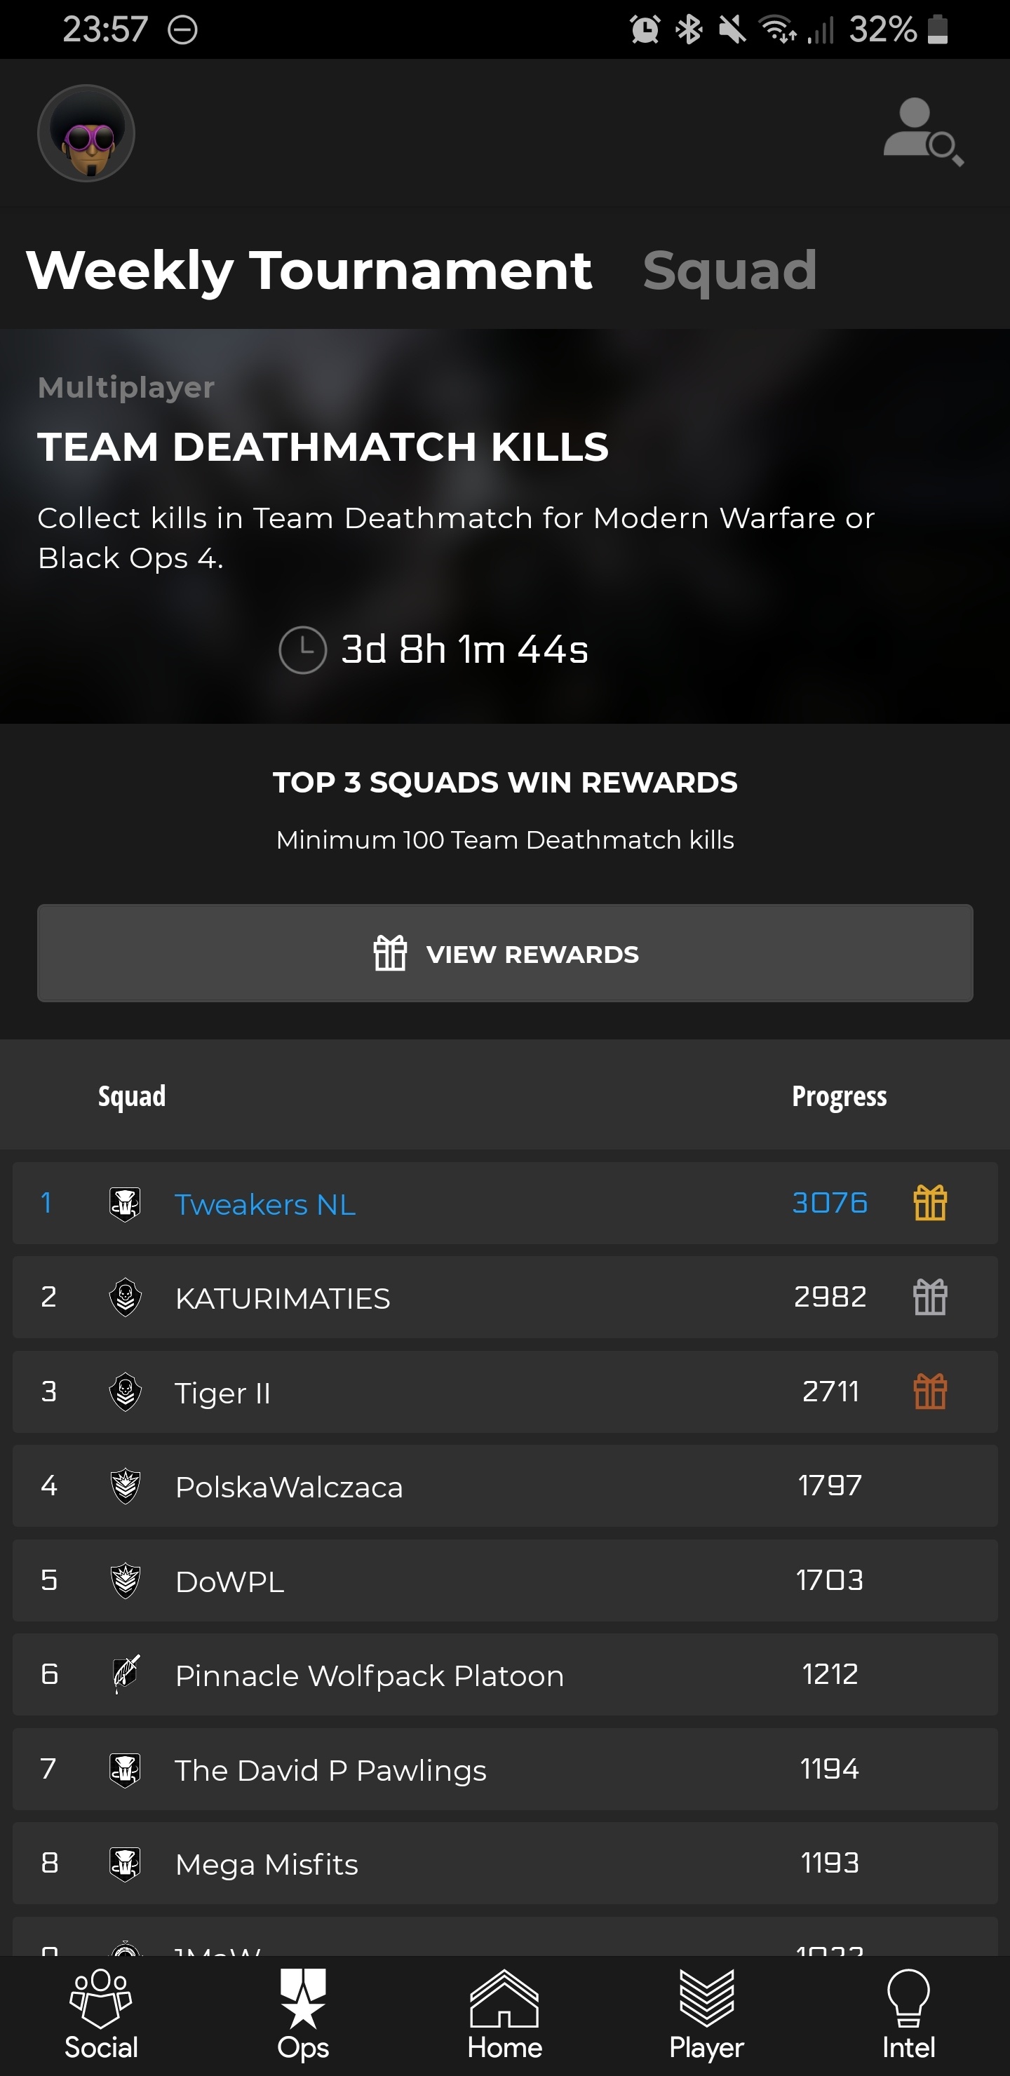Select the Weekly Tournament tab
The height and width of the screenshot is (2076, 1010).
tap(309, 270)
